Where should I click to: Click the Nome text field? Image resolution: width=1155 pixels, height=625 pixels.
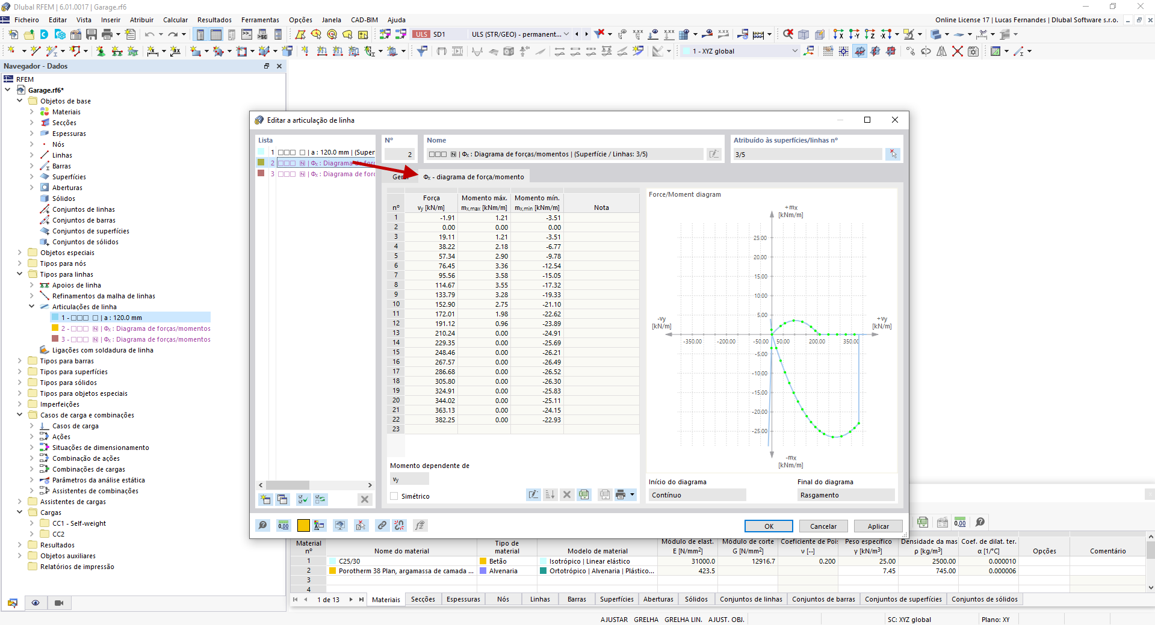(564, 155)
